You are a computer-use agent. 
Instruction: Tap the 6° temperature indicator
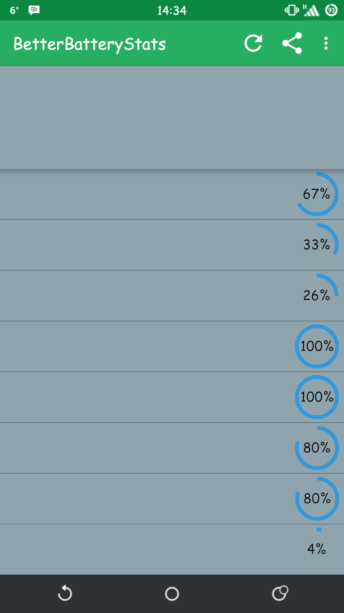point(15,10)
